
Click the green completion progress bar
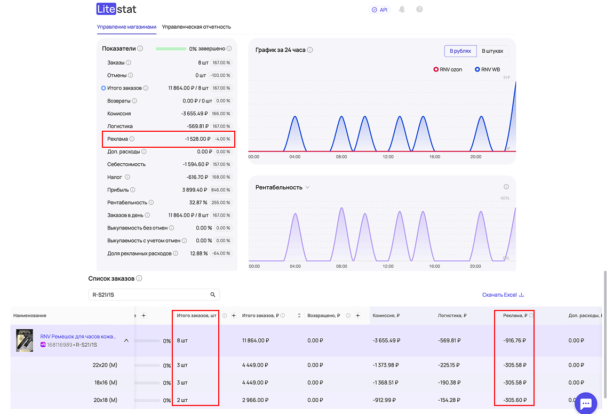click(x=171, y=49)
